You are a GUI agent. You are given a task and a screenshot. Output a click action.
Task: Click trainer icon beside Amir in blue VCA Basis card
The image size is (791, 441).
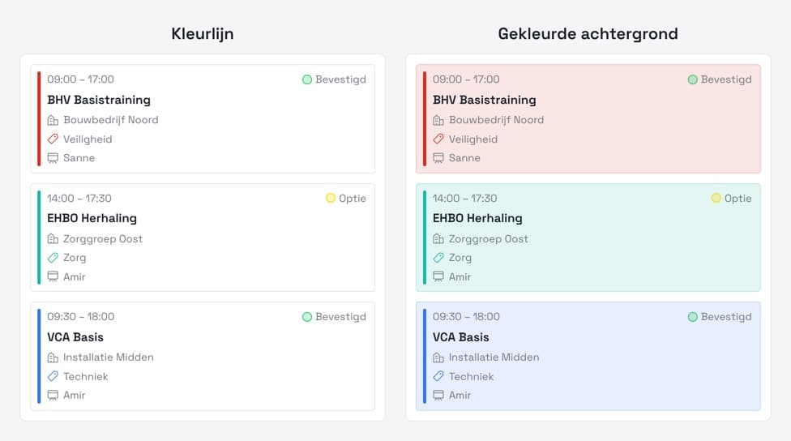coord(438,395)
